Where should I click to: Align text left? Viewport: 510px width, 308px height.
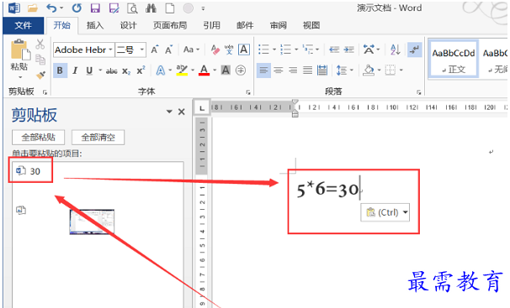(x=263, y=70)
